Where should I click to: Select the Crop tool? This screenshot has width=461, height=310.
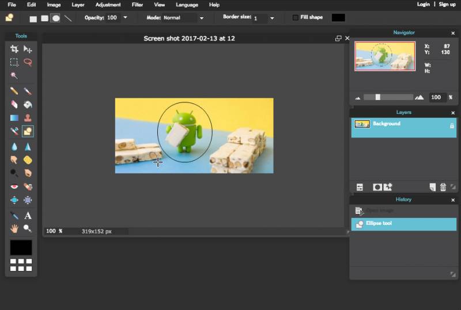point(14,49)
